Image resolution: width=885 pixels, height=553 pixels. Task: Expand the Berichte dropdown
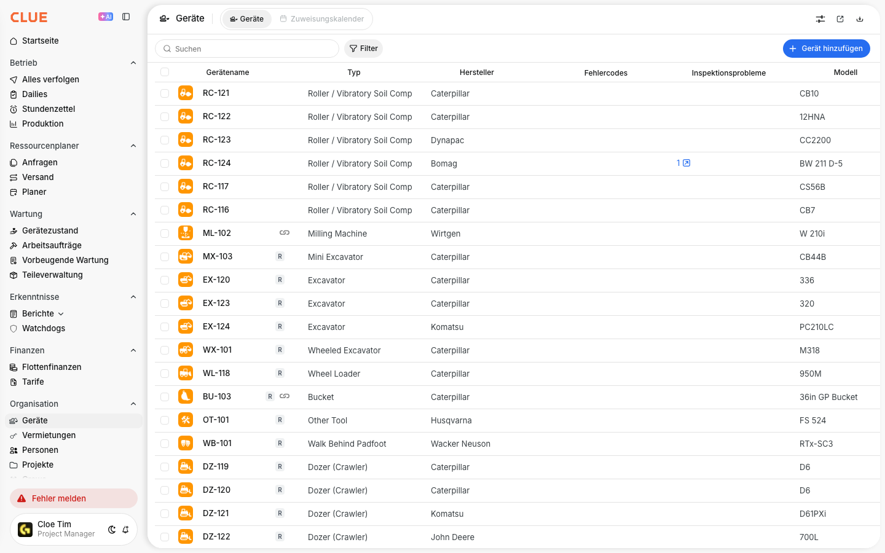coord(61,314)
